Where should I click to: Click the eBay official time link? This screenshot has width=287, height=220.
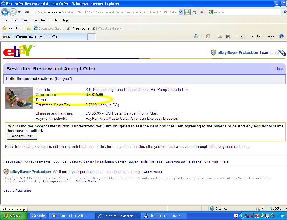(17, 190)
